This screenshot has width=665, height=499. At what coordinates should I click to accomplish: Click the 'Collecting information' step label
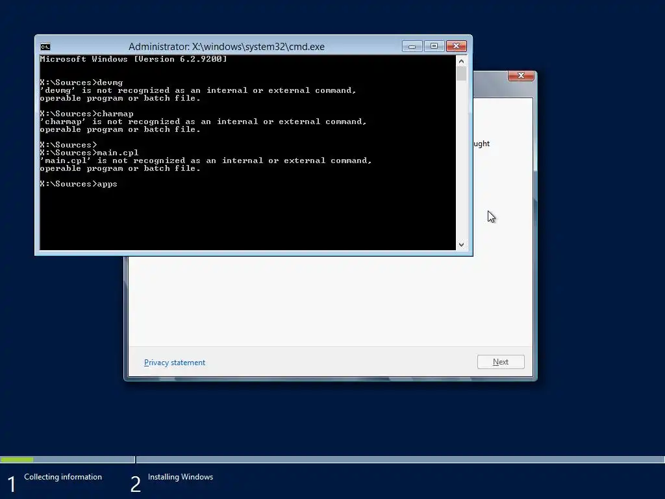63,477
